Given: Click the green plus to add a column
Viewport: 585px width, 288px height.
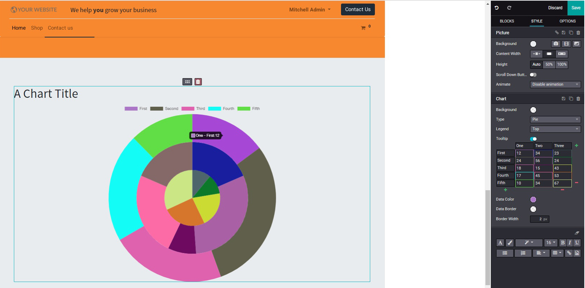Looking at the screenshot, I should click(x=576, y=146).
